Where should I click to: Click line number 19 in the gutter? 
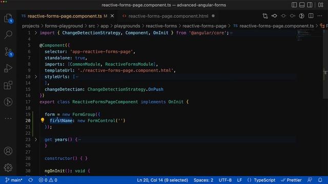pos(28,114)
